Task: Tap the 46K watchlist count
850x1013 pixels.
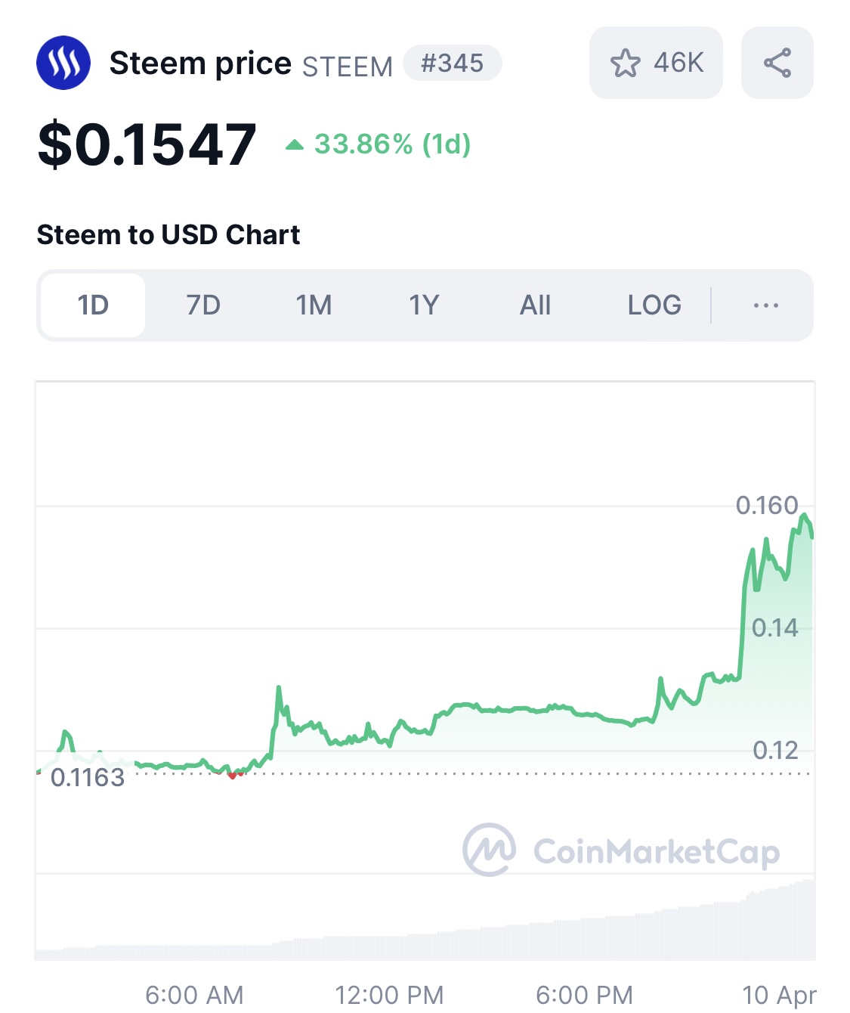Action: pos(678,63)
